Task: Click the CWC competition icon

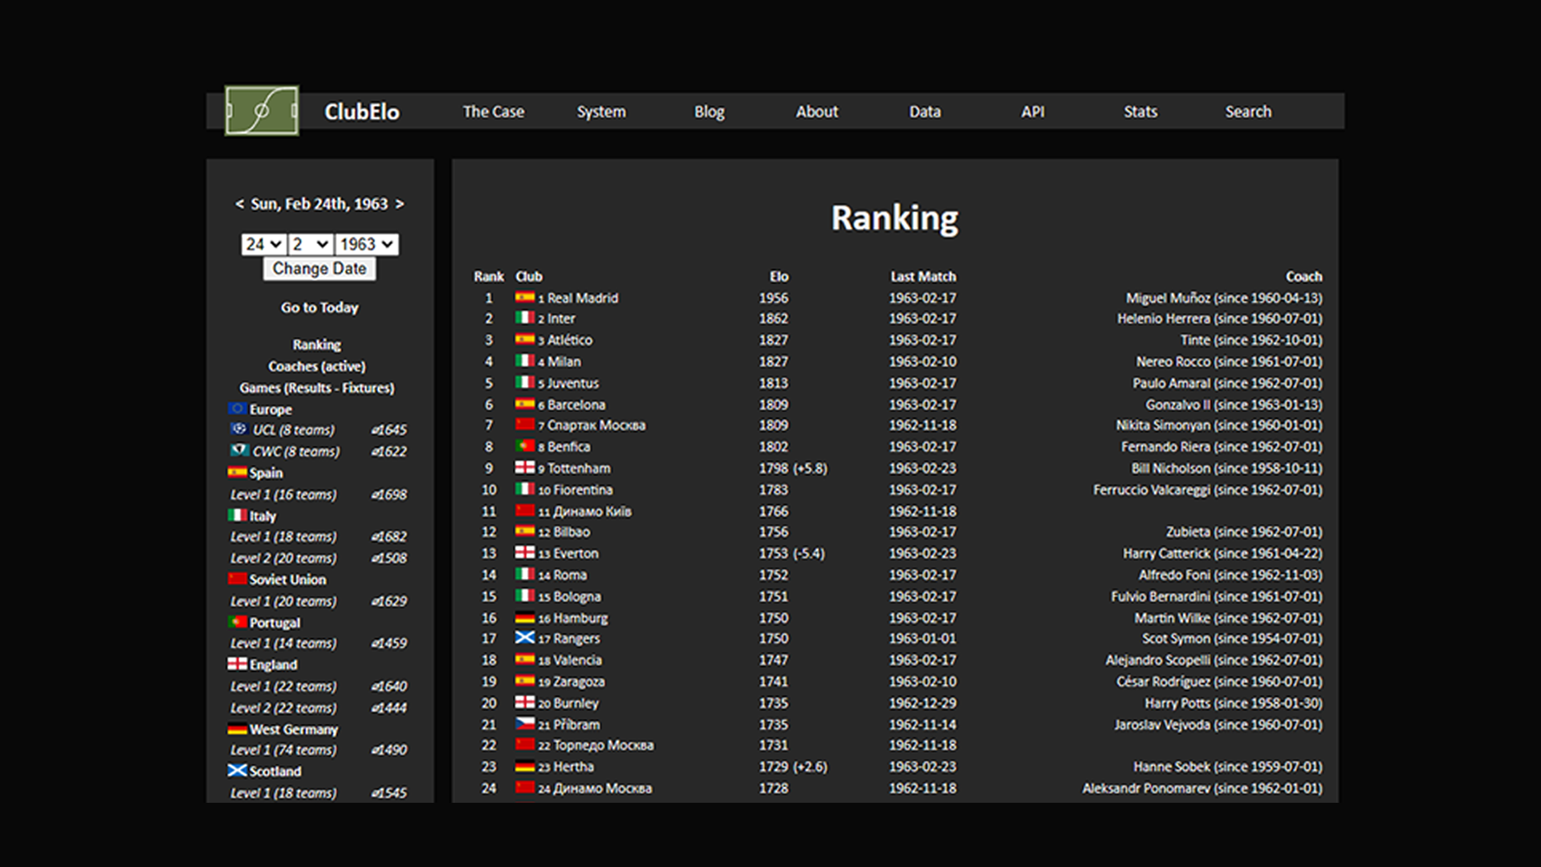Action: point(239,451)
